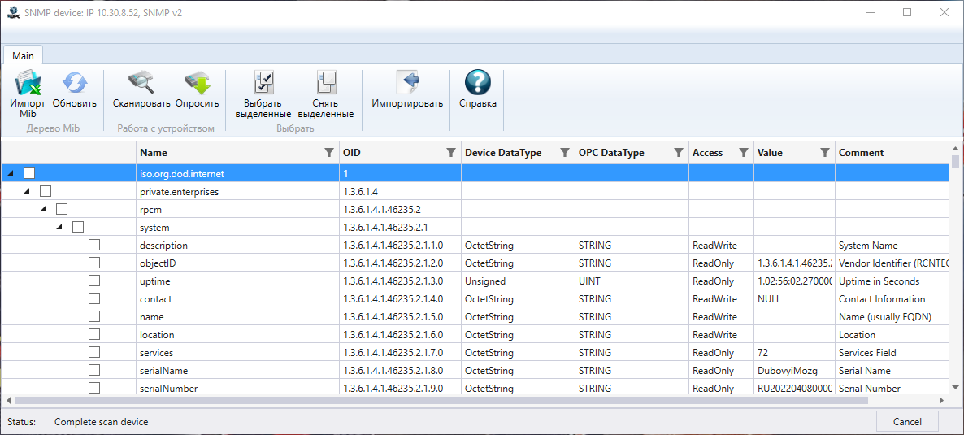The height and width of the screenshot is (435, 964).
Task: Open OID column filter icon
Action: (450, 153)
